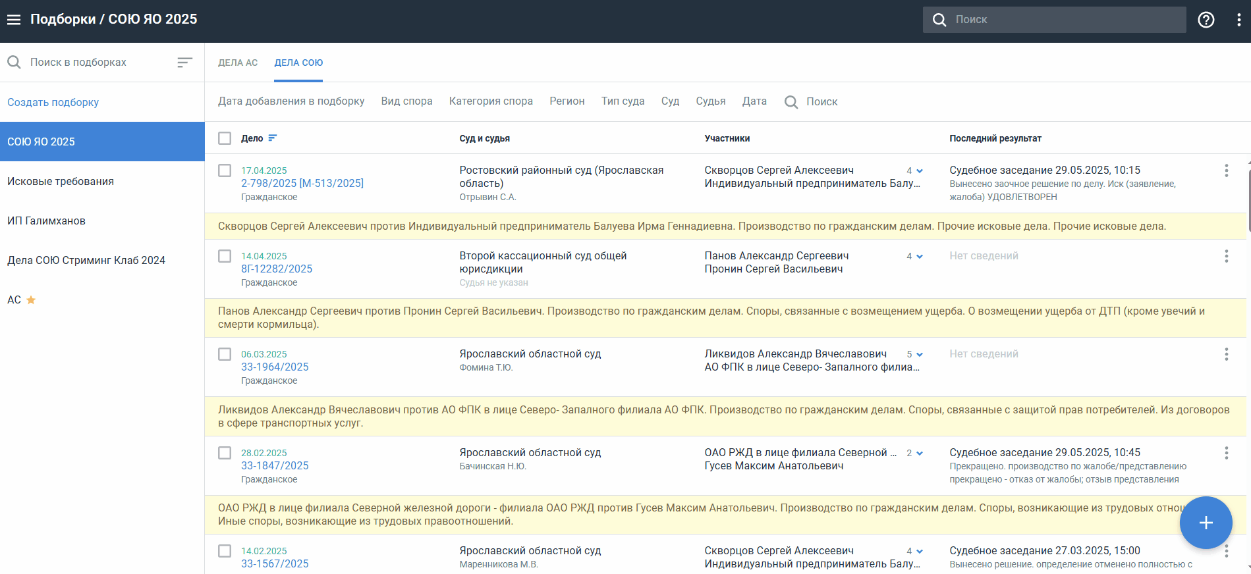
Task: Click the sort icon next to Дело header
Action: 273,138
